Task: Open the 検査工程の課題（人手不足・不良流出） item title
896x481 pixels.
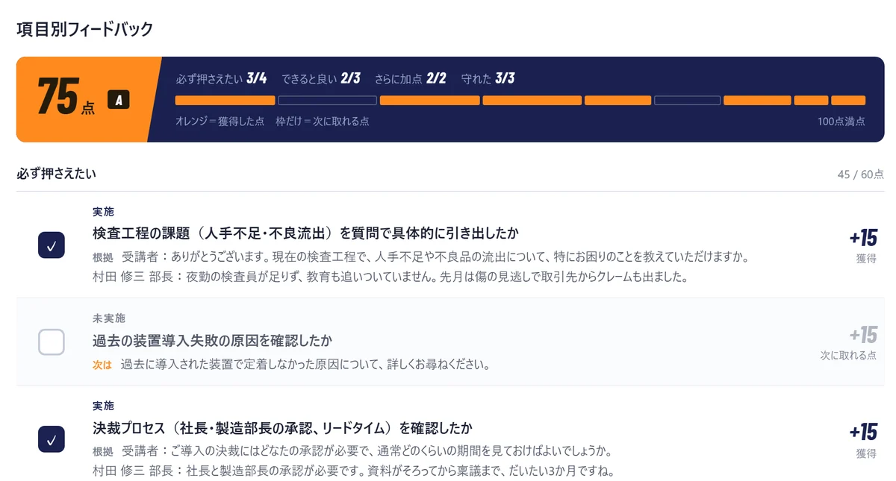Action: click(x=305, y=233)
